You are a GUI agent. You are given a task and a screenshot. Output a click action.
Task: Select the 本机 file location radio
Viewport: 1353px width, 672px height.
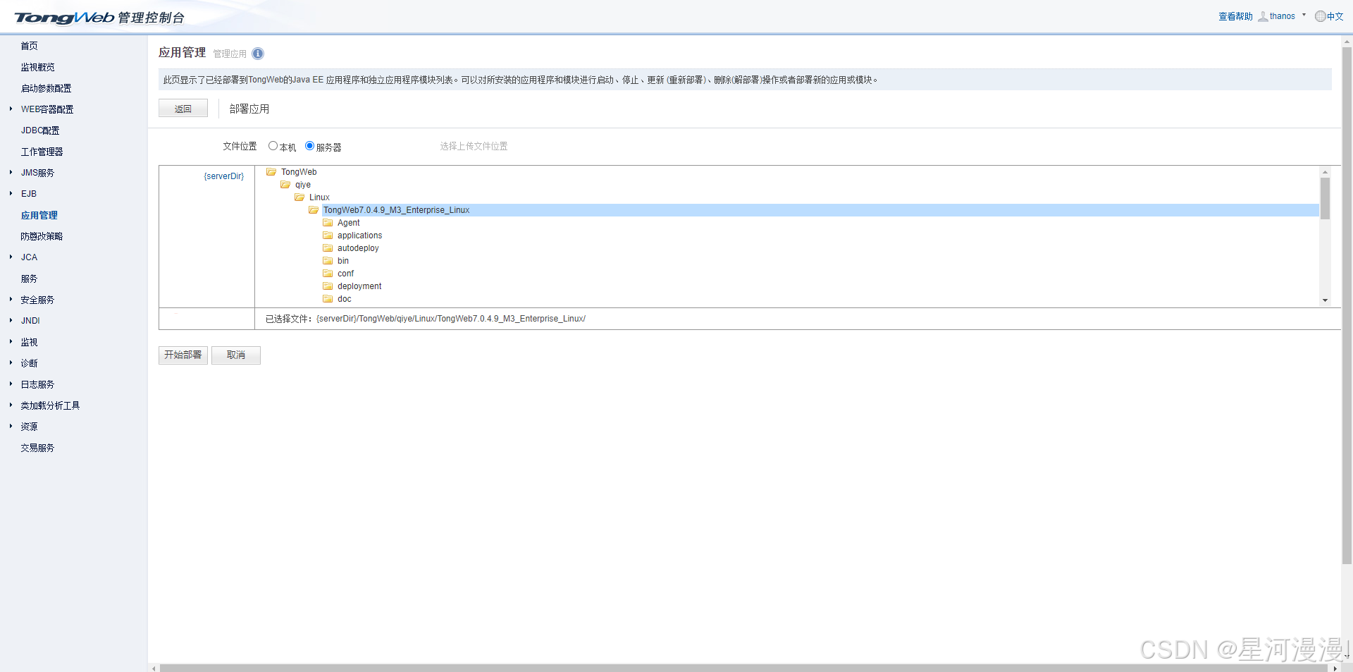[x=273, y=146]
